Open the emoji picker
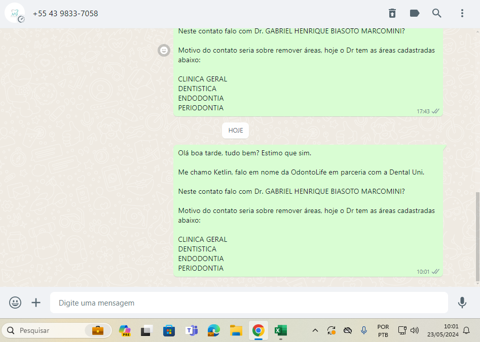 pyautogui.click(x=15, y=303)
